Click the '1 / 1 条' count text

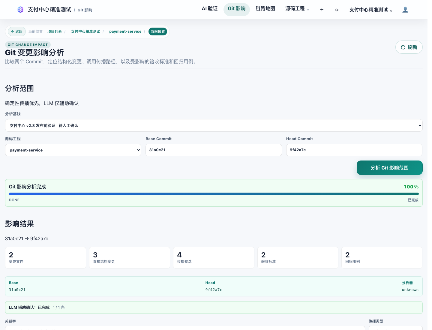click(59, 307)
